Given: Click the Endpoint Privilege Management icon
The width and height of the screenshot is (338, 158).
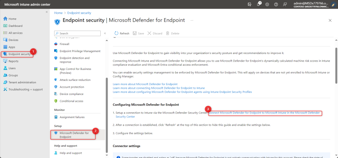Looking at the screenshot, I should point(56,51).
